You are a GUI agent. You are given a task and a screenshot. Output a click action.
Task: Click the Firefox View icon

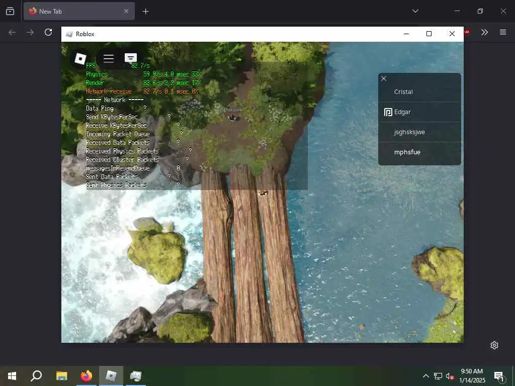10,11
